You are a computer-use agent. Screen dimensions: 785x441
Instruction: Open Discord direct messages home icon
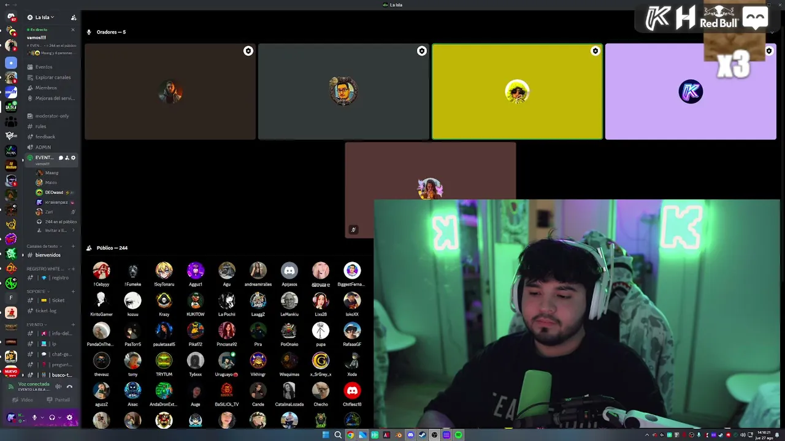pos(10,17)
